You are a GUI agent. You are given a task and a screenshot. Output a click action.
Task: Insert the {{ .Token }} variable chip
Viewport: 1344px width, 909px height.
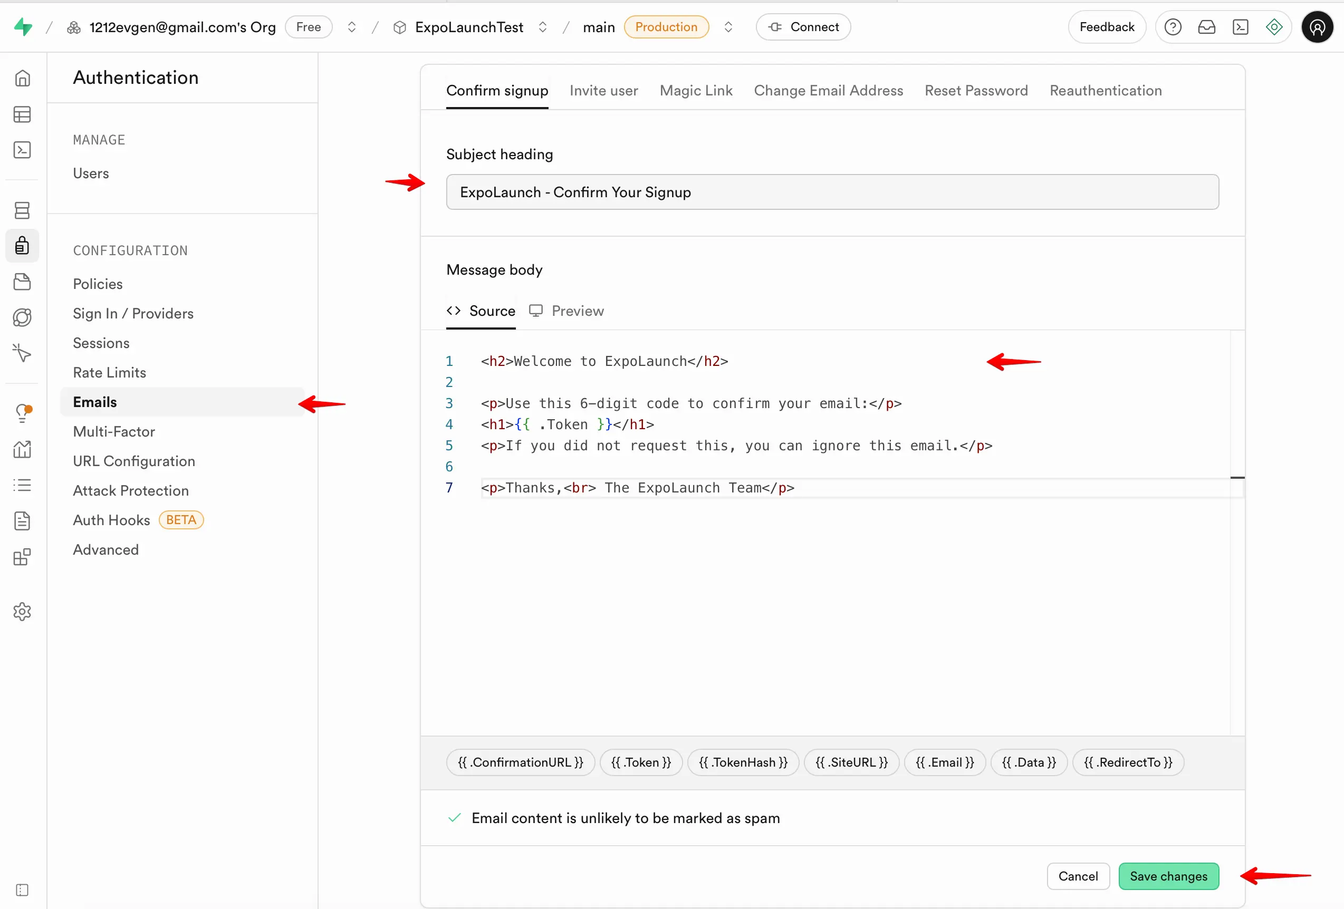tap(641, 763)
